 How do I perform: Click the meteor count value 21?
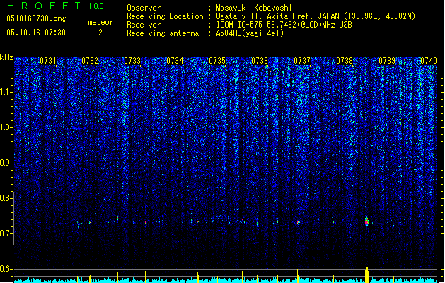102,33
